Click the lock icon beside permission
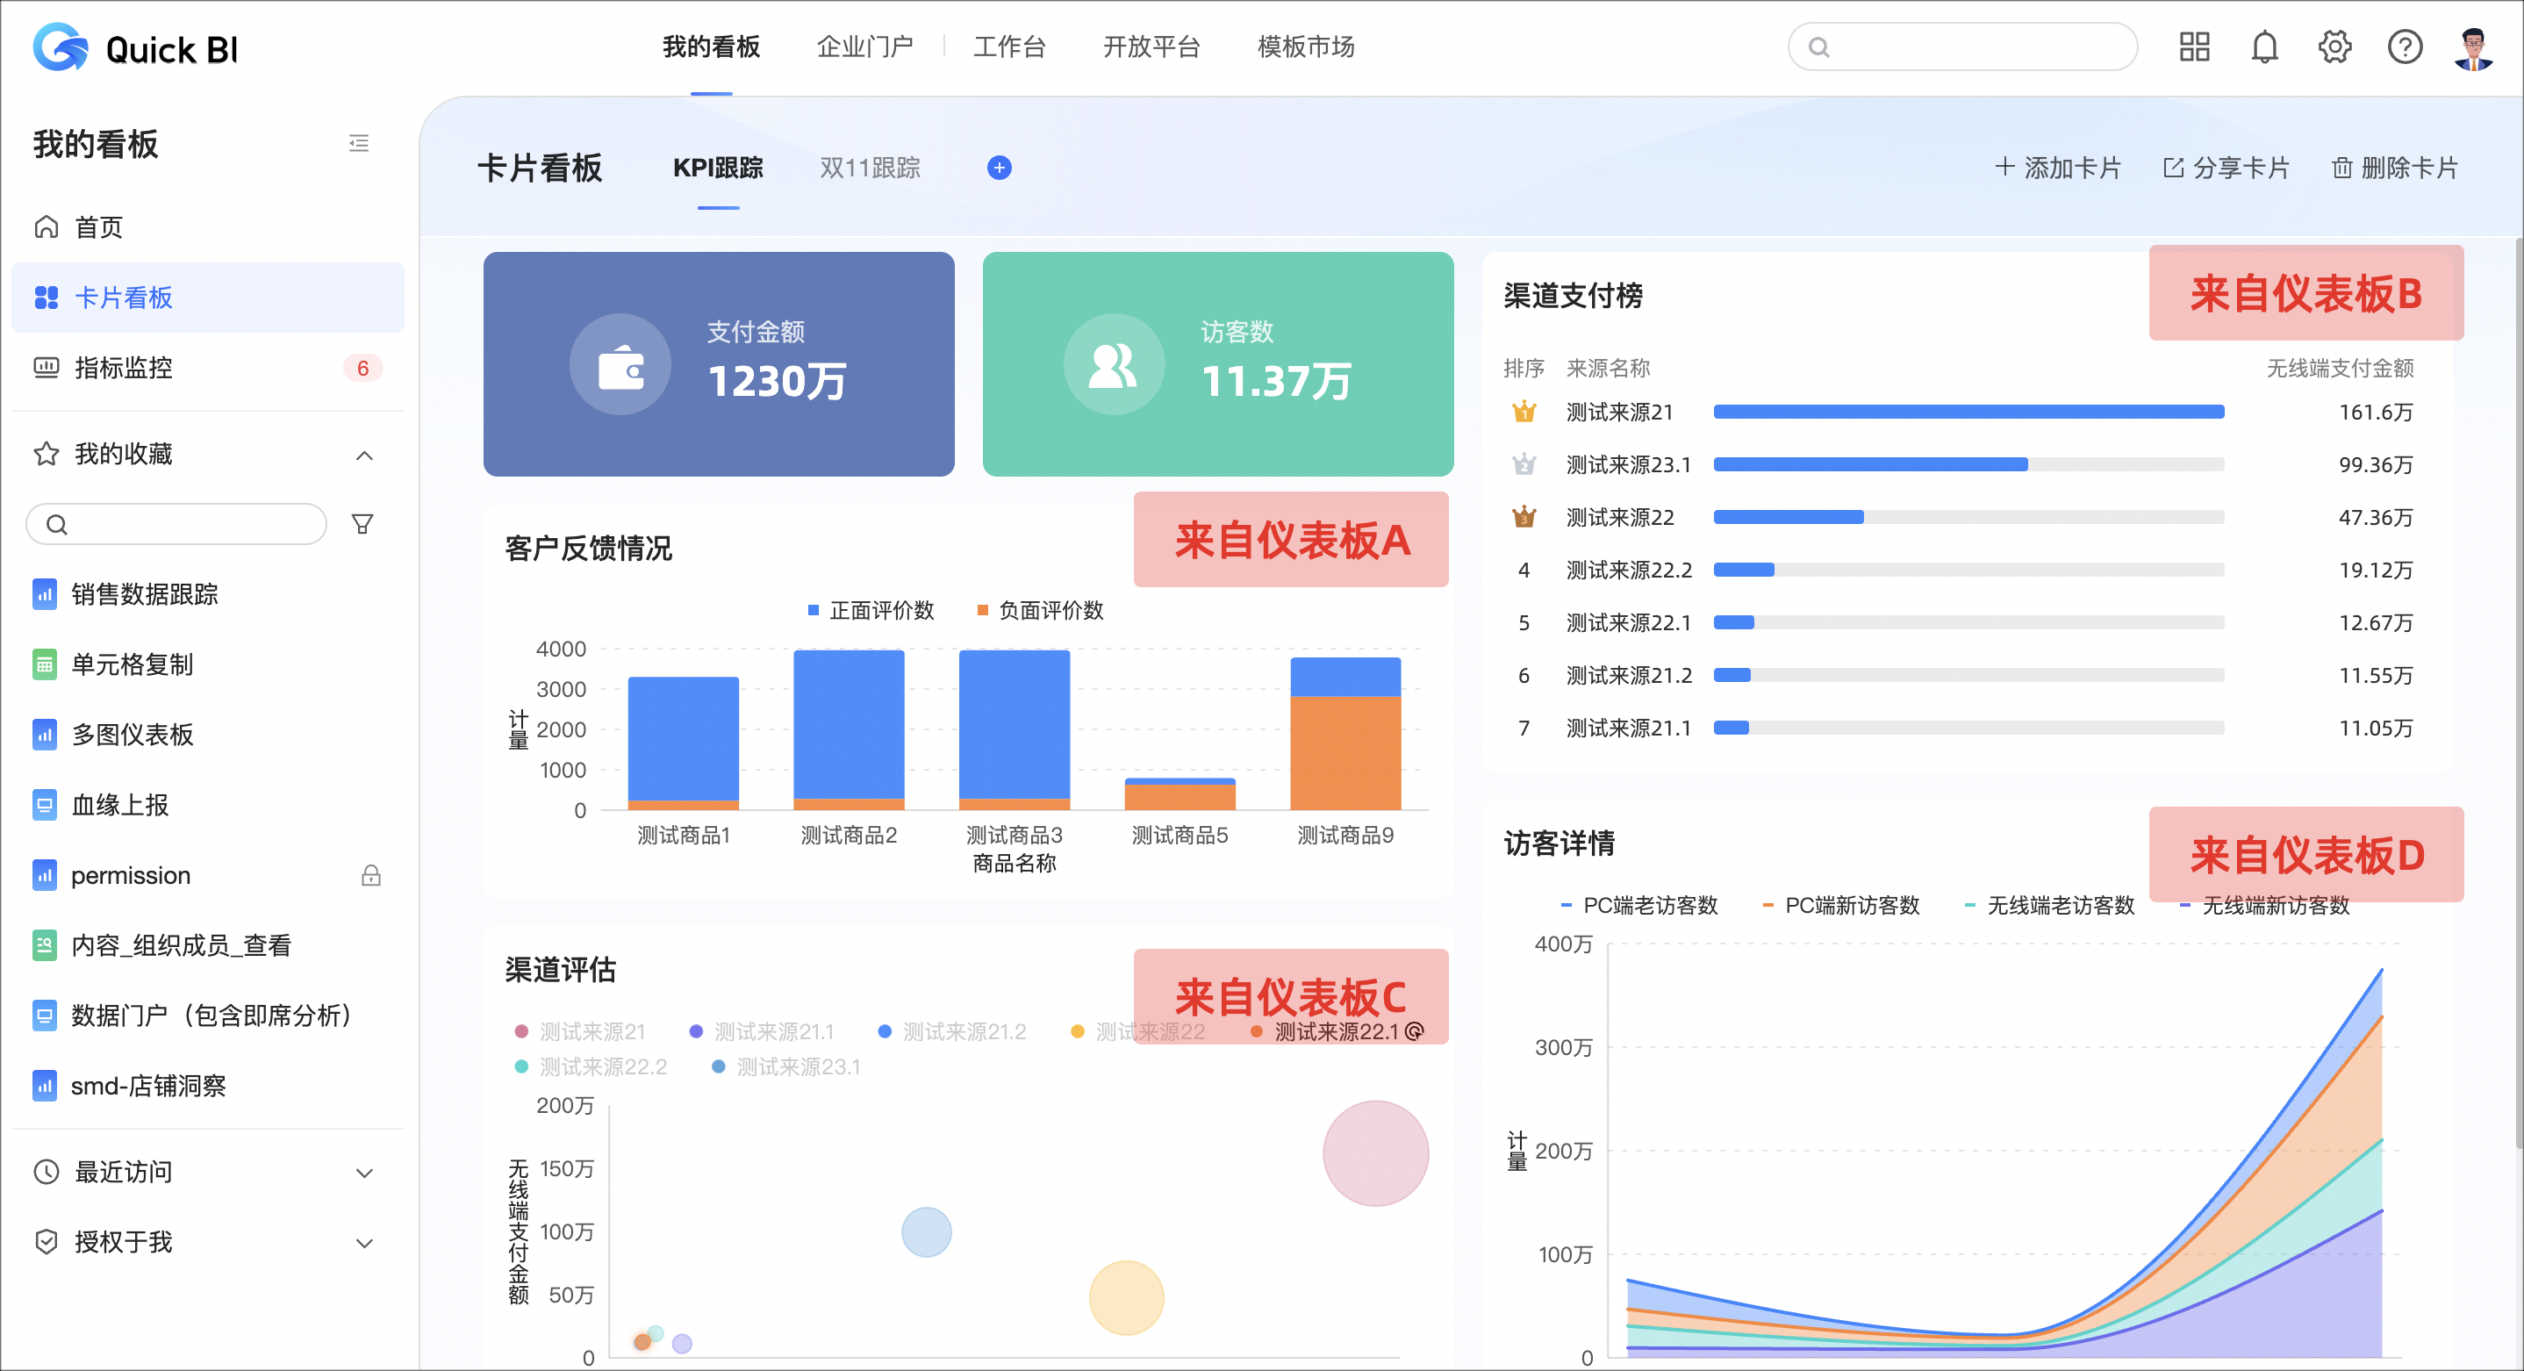This screenshot has height=1371, width=2524. pyautogui.click(x=370, y=875)
